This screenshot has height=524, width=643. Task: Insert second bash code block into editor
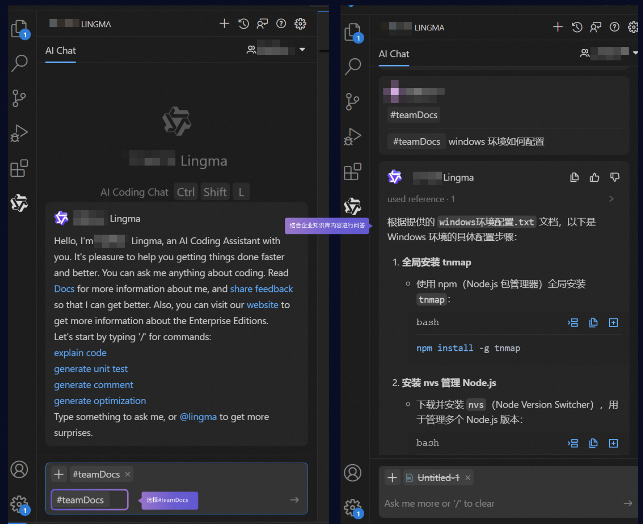[573, 443]
